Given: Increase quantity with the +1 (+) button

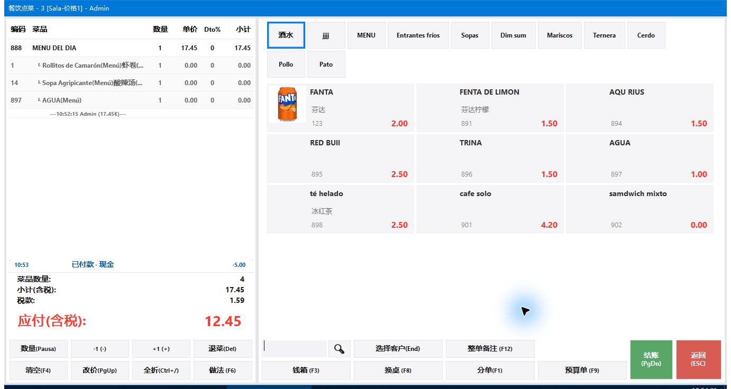Looking at the screenshot, I should [x=161, y=349].
